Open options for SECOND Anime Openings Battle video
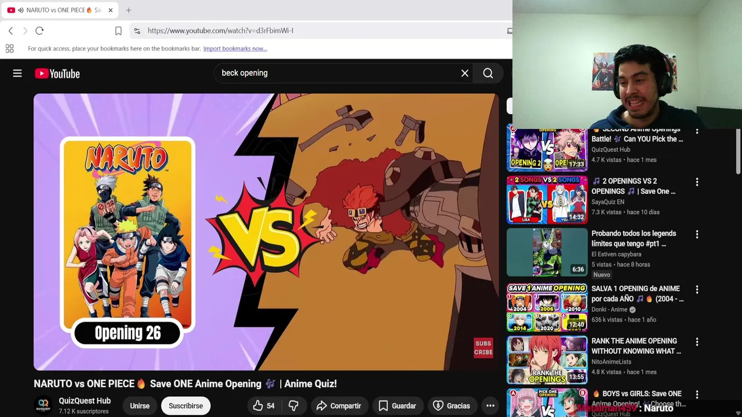The width and height of the screenshot is (742, 417). pos(697,132)
